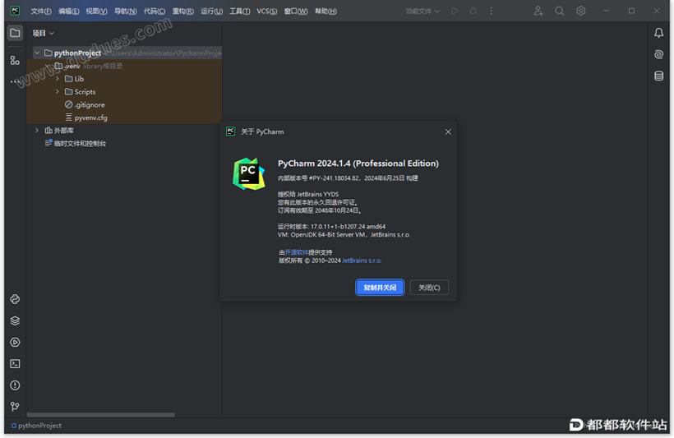Viewport: 674px width, 438px height.
Task: Open the Terminal tool window
Action: click(x=15, y=364)
